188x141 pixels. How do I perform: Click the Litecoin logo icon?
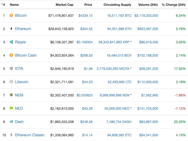click(x=11, y=82)
